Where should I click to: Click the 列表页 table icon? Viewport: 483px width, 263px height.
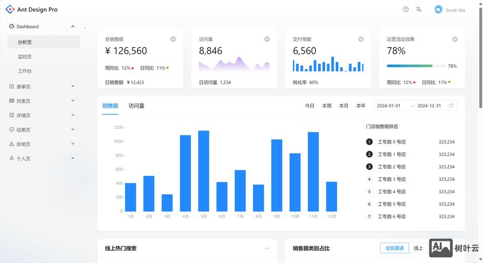coord(12,100)
